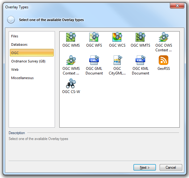
Task: Choose the OGC WCS overlay type
Action: [117, 37]
